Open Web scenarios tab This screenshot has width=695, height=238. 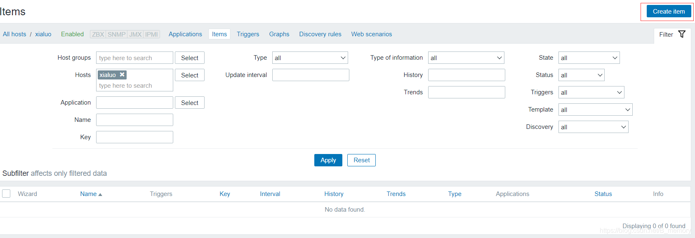coord(372,34)
